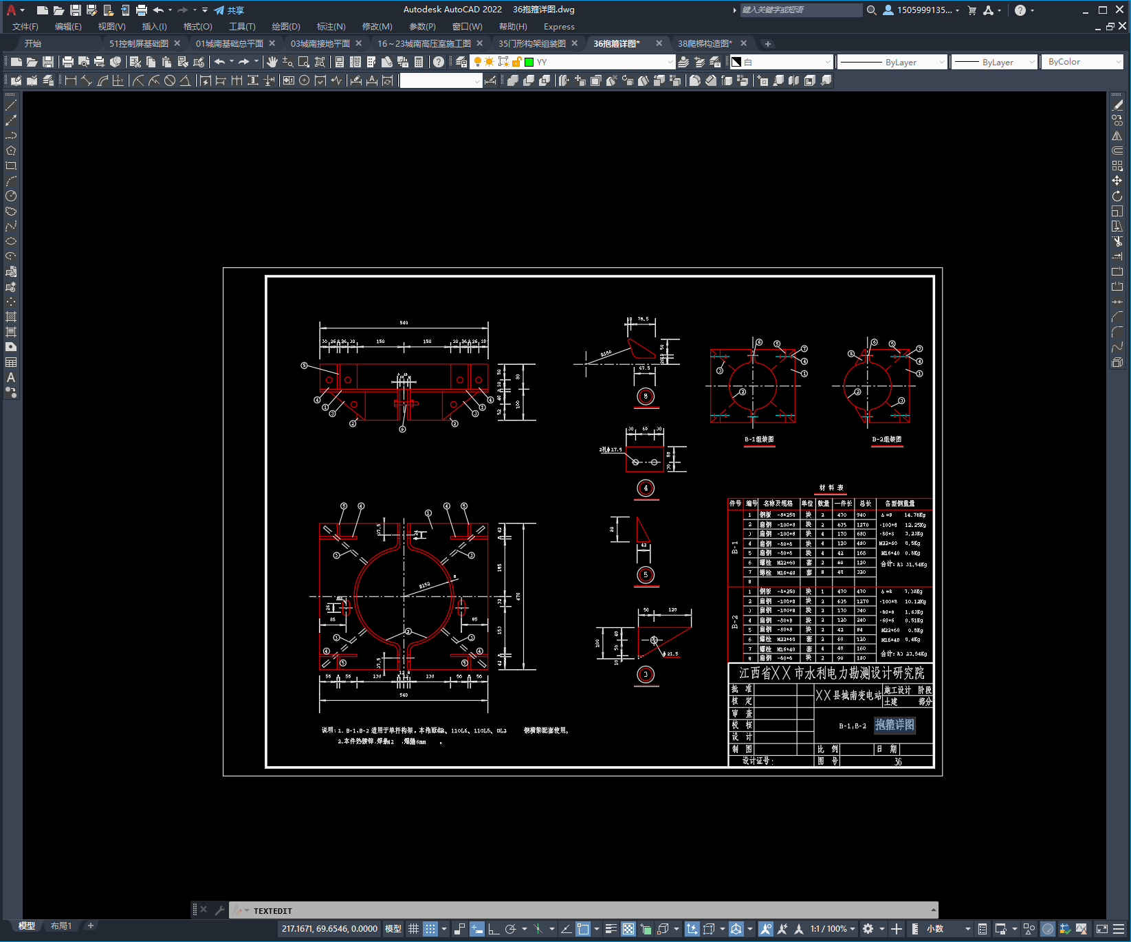Open the Layer Properties Manager icon
The image size is (1131, 942).
point(461,62)
